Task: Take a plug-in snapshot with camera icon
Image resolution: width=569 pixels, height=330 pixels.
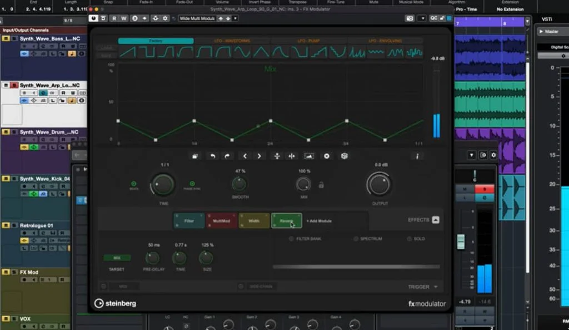Action: click(x=410, y=18)
